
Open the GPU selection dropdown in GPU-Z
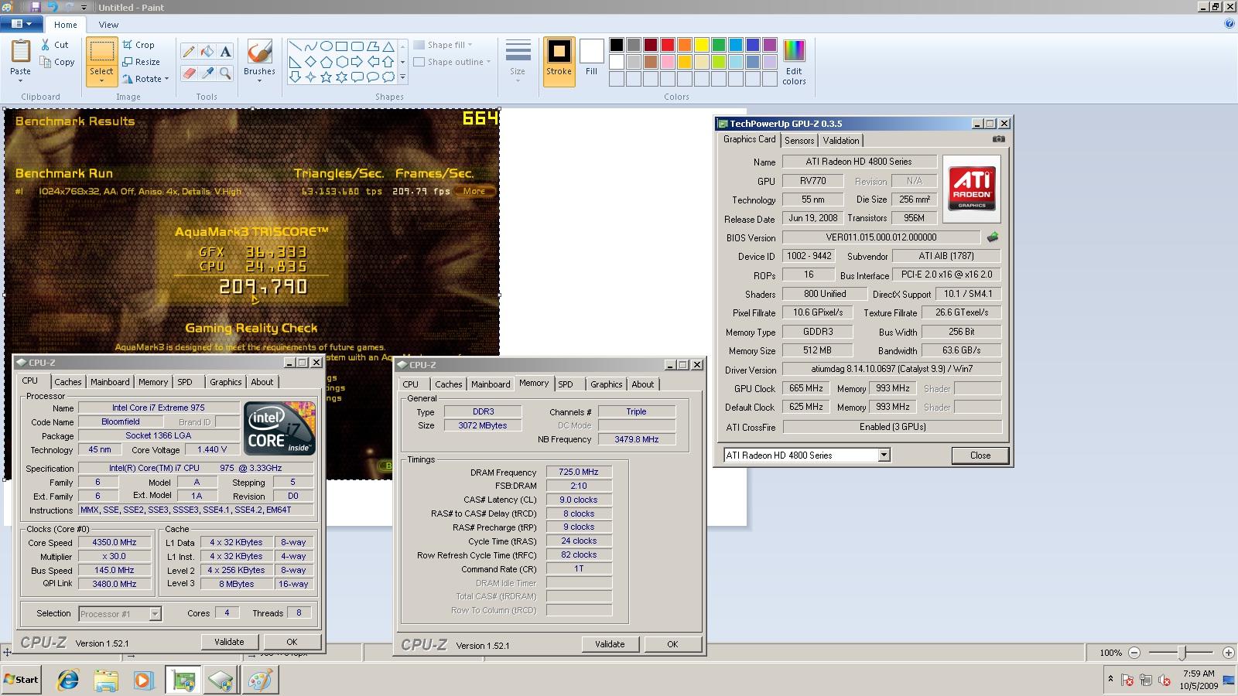coord(884,455)
